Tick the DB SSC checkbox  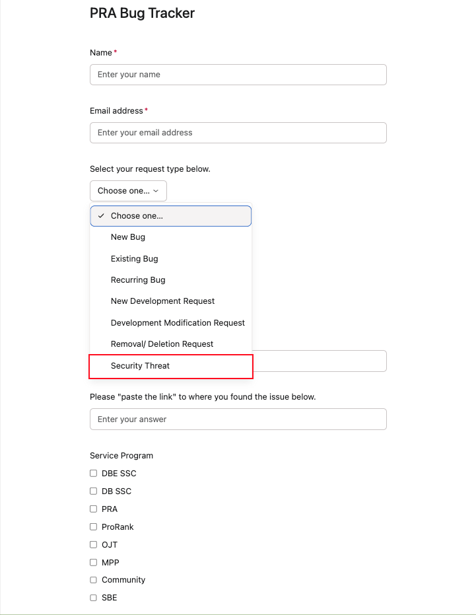coord(93,491)
